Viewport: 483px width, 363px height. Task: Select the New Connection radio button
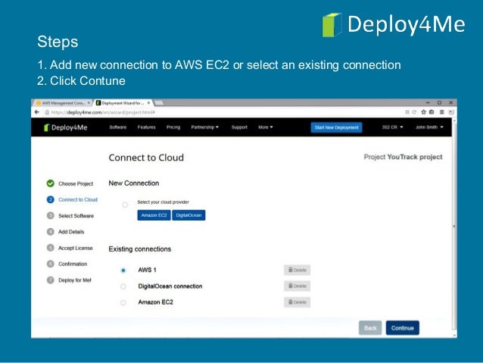pos(125,205)
